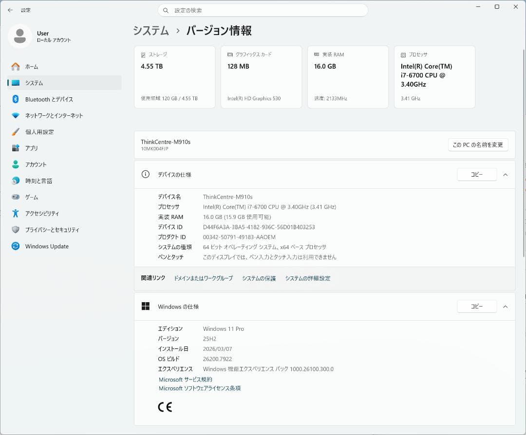Click the 実装 RAM 16.0 GB card
The width and height of the screenshot is (526, 435).
click(x=348, y=77)
